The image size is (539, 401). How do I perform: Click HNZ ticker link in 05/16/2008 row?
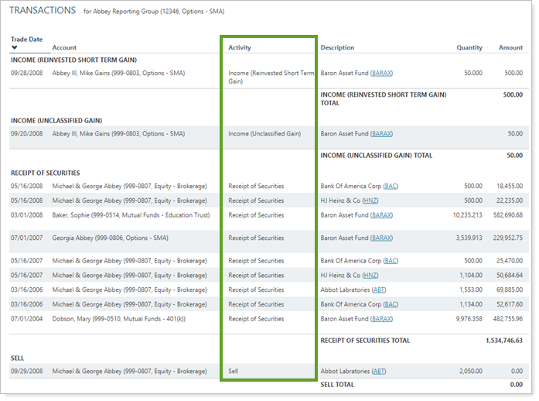(x=370, y=200)
